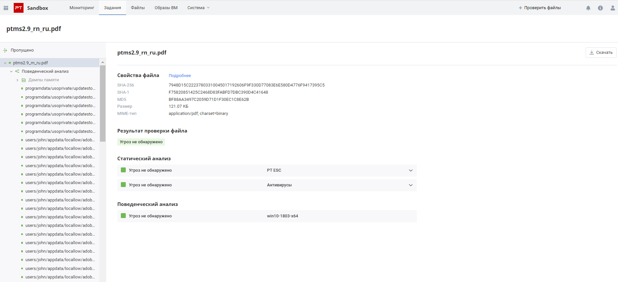The width and height of the screenshot is (618, 282).
Task: Collapse the ptms2.9_rn_ru.pdf root node
Action: click(x=5, y=63)
